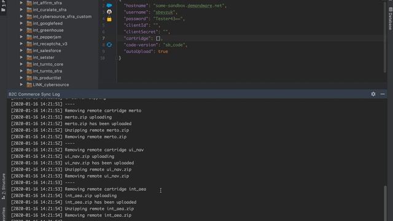The height and width of the screenshot is (221, 393).
Task: Click log line 'merto.zip uploading'
Action: (88, 117)
